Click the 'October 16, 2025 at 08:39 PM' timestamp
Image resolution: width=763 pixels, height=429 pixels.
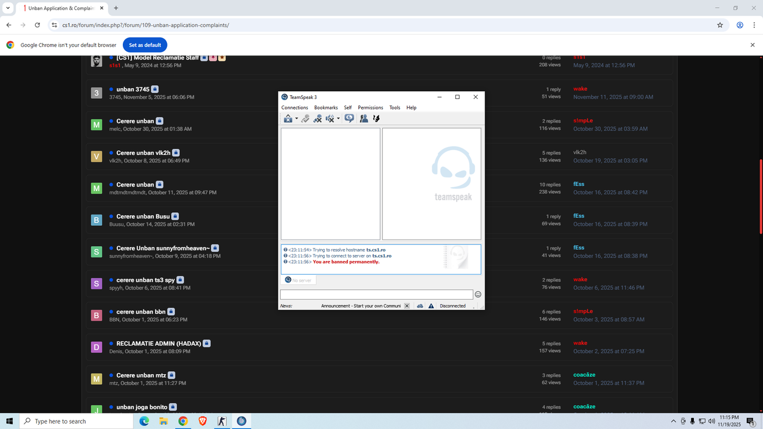(x=610, y=224)
